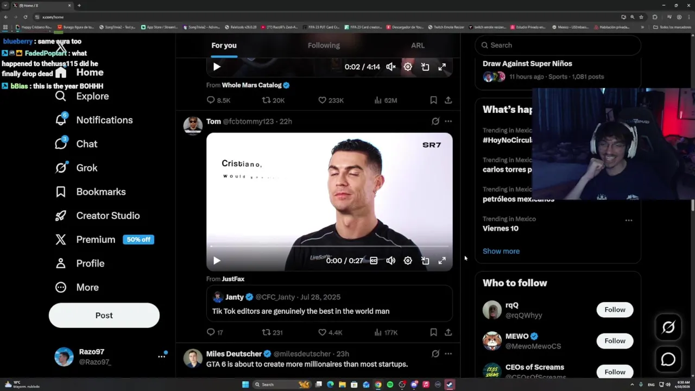This screenshot has height=391, width=695.
Task: Open the more options on Tom's post
Action: point(448,122)
